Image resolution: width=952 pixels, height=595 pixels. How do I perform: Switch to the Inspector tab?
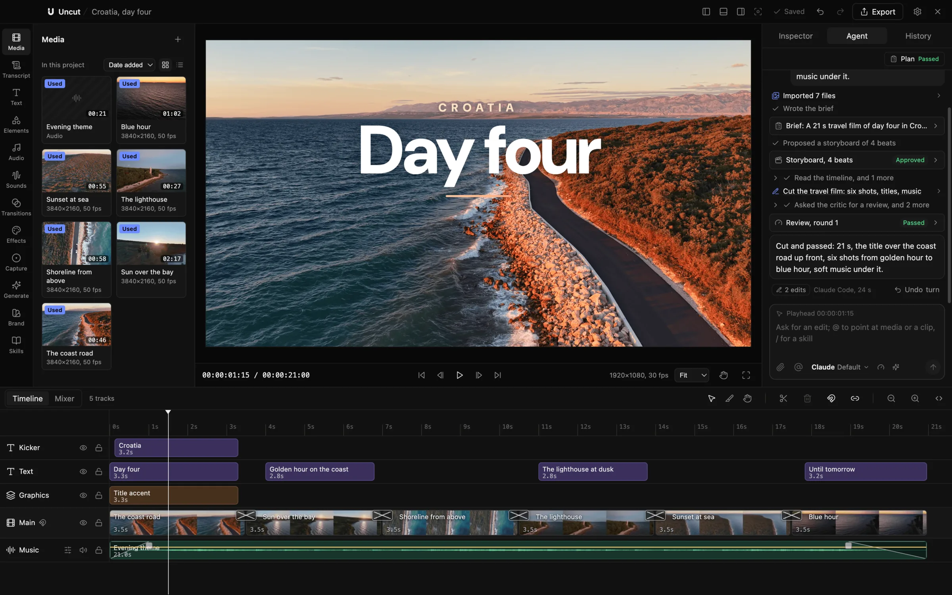click(795, 36)
